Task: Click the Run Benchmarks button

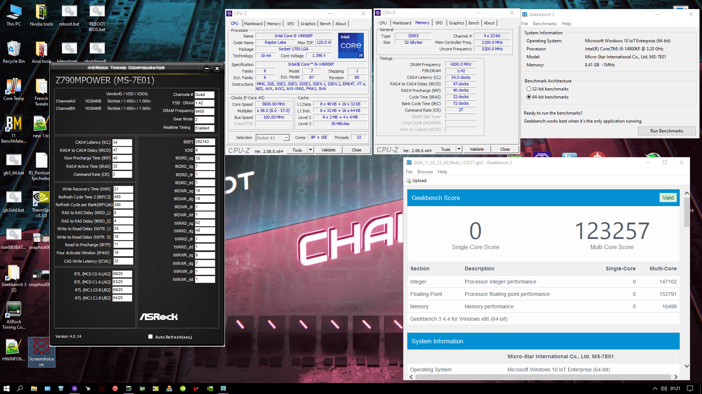Action: coord(667,131)
